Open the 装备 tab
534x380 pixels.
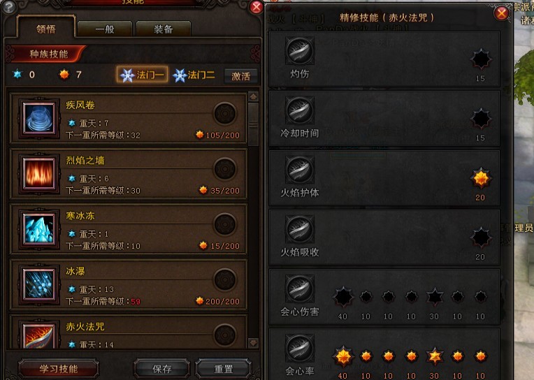(164, 29)
